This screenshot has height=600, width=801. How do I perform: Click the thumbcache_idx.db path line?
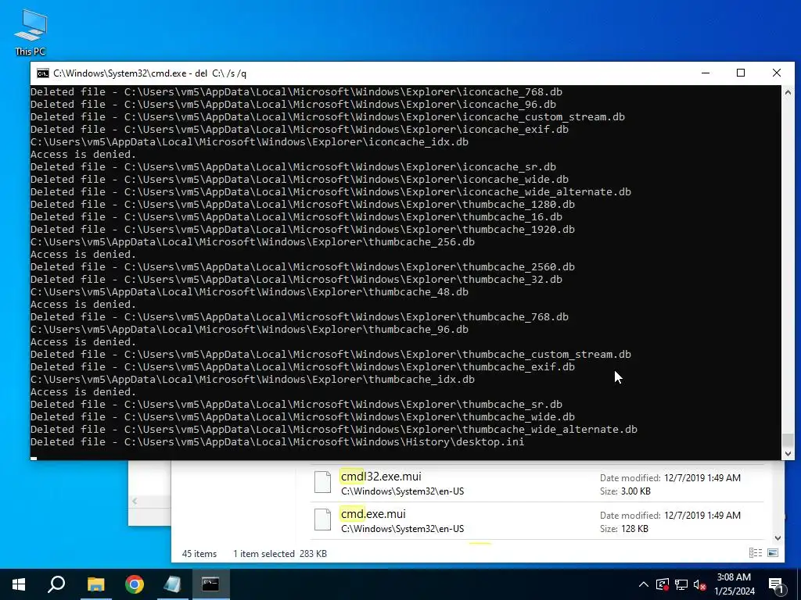point(253,379)
